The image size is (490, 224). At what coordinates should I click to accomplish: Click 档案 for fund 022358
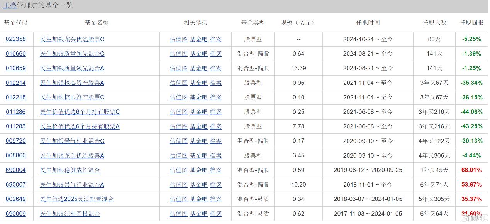216,39
